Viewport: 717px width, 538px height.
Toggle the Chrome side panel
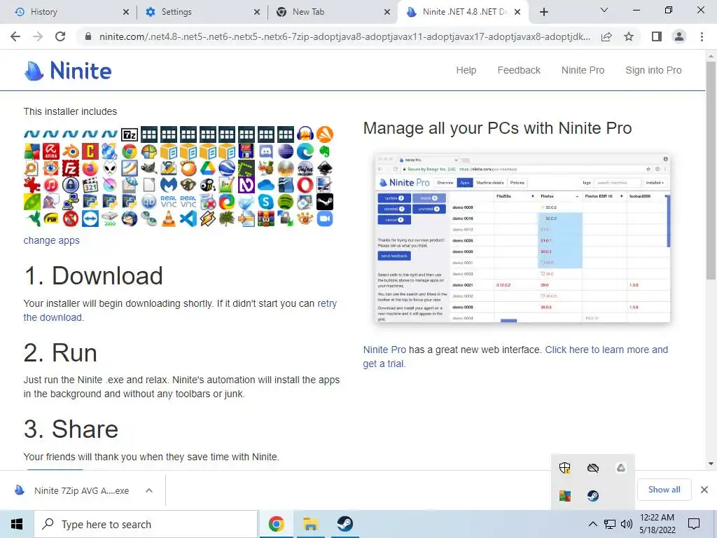(657, 36)
